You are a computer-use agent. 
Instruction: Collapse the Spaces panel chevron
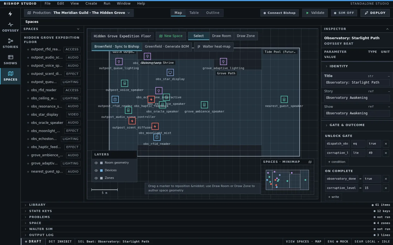click(78, 29)
